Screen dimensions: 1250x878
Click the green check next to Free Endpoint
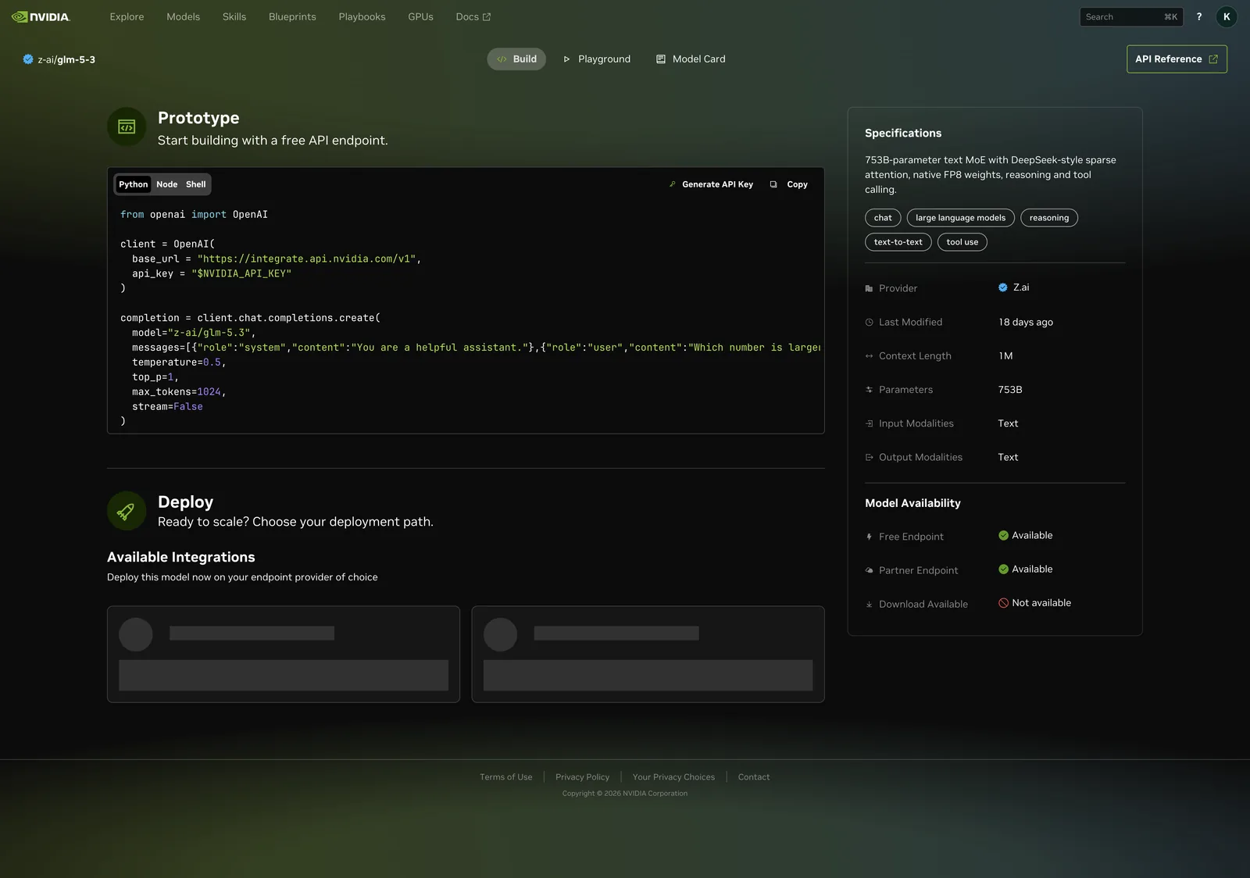[x=1003, y=535]
